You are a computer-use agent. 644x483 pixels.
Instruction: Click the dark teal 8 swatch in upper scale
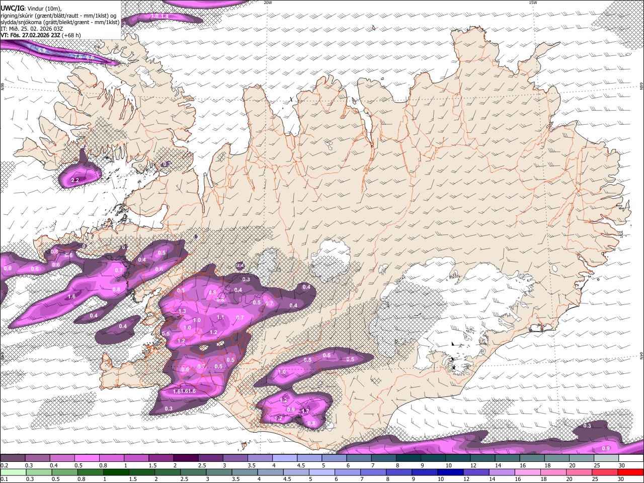[x=409, y=458]
